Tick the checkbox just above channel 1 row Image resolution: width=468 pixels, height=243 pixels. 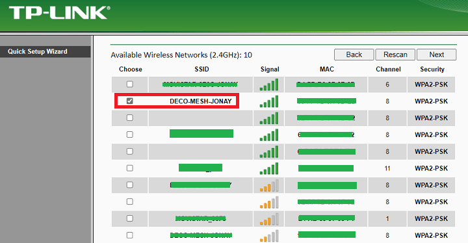[x=129, y=201]
